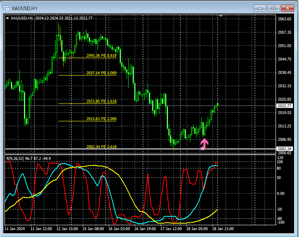Expand the chart symbol dropdown triangle

point(7,18)
